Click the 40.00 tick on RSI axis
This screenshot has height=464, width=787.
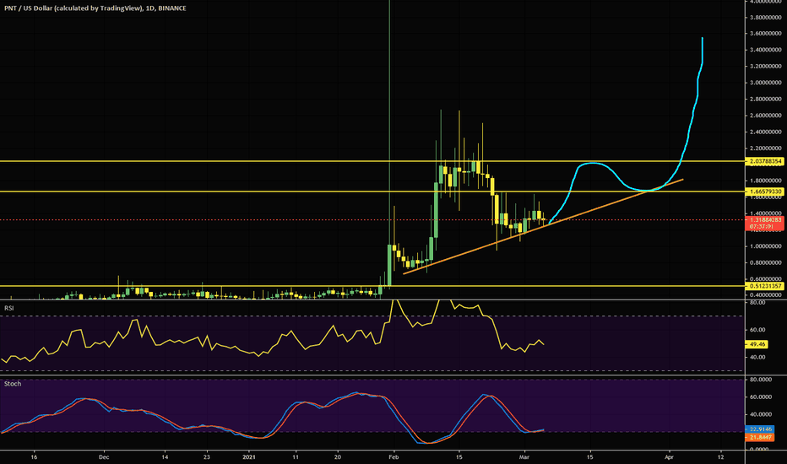(758, 357)
